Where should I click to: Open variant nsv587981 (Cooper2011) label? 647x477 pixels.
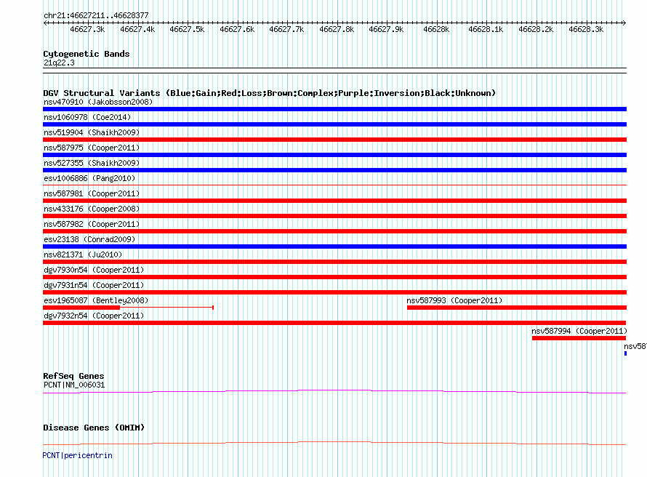point(92,193)
